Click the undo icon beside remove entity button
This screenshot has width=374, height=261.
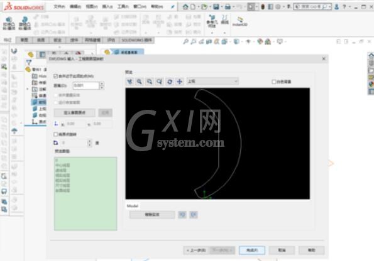click(x=182, y=215)
